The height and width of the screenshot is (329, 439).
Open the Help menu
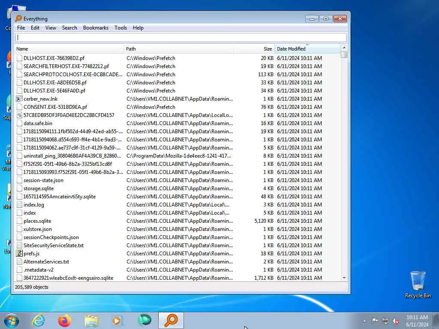point(138,28)
